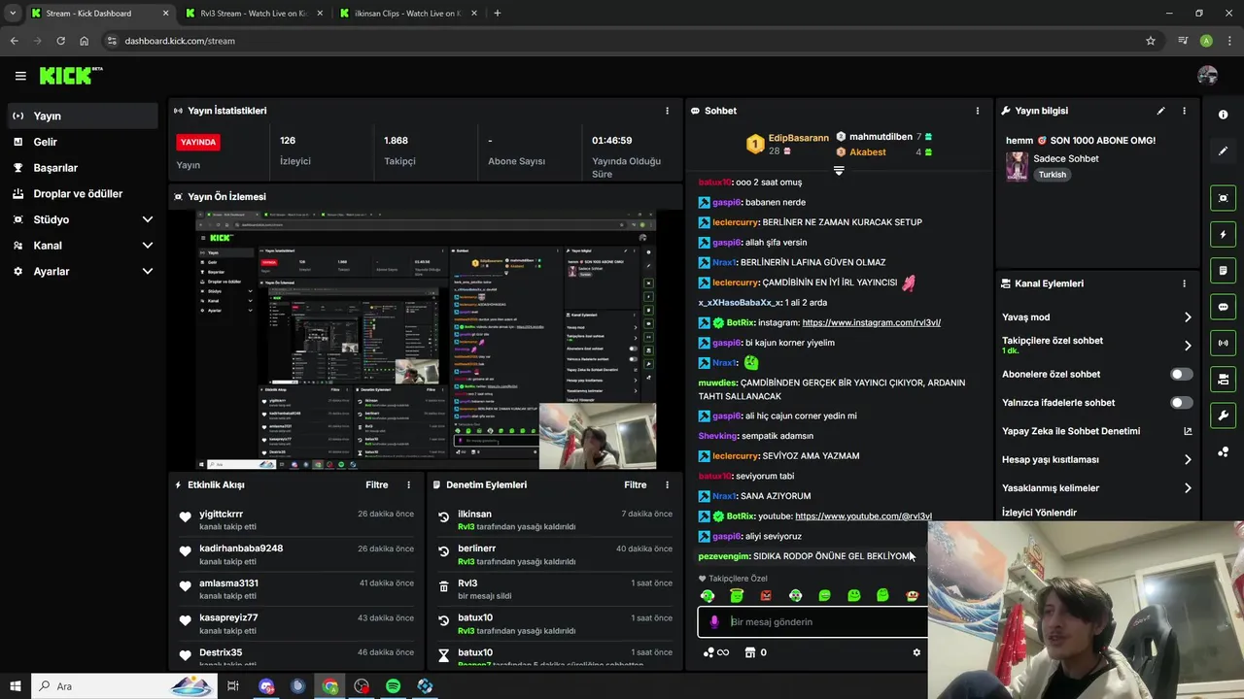The height and width of the screenshot is (699, 1244).
Task: Click the shop icon below the message box
Action: click(749, 652)
